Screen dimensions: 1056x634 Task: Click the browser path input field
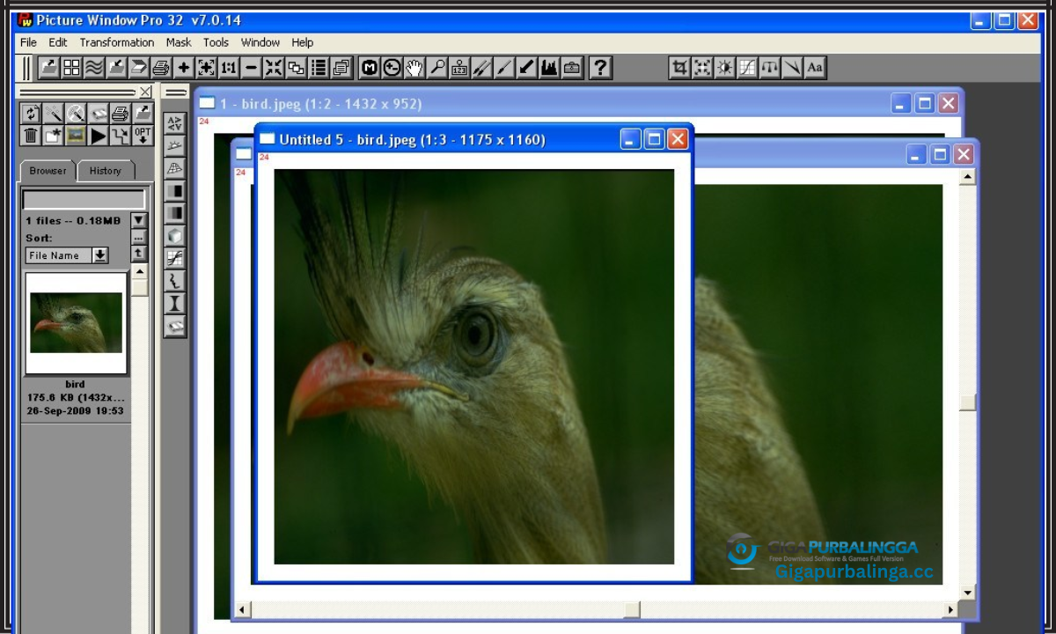click(x=84, y=200)
